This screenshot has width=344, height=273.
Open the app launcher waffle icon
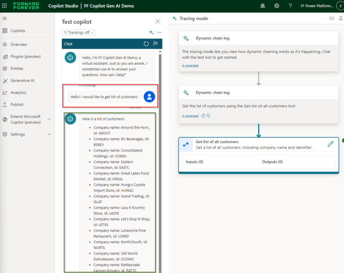point(5,6)
